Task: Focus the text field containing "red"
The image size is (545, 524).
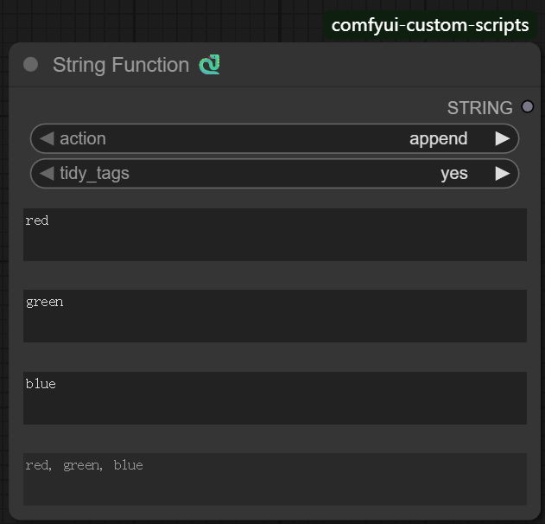Action: 275,234
